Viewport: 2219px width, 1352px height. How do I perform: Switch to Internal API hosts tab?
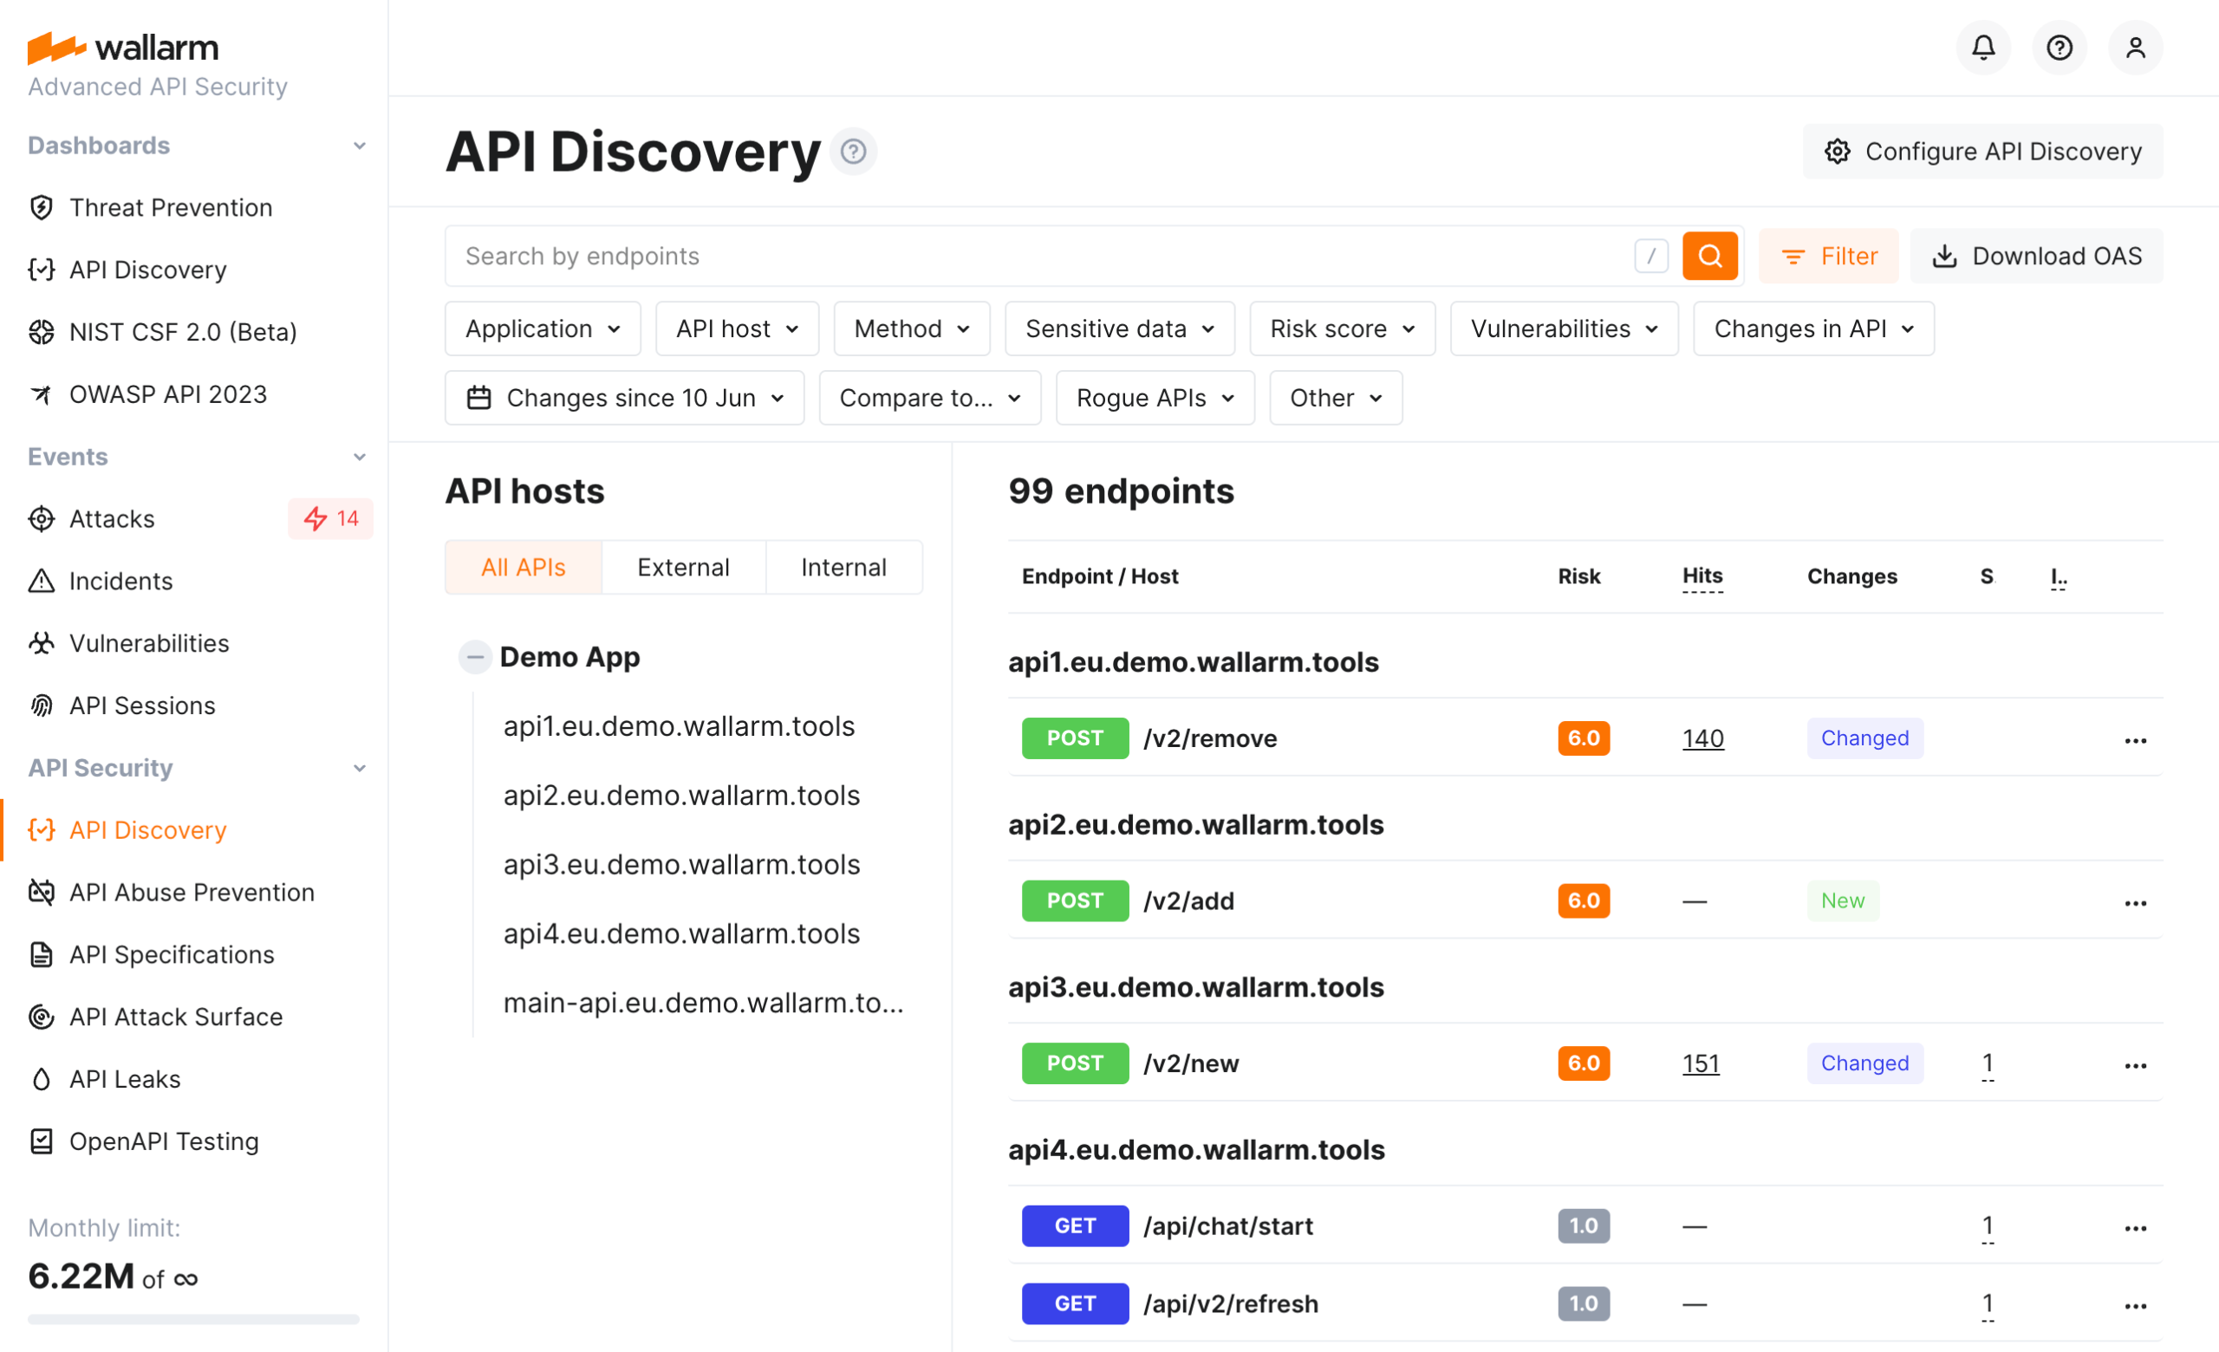[x=843, y=567]
